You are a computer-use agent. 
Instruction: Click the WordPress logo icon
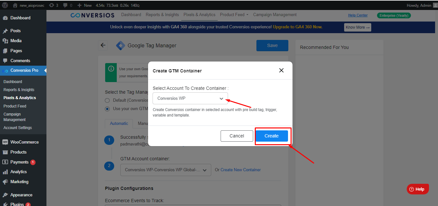[x=5, y=5]
